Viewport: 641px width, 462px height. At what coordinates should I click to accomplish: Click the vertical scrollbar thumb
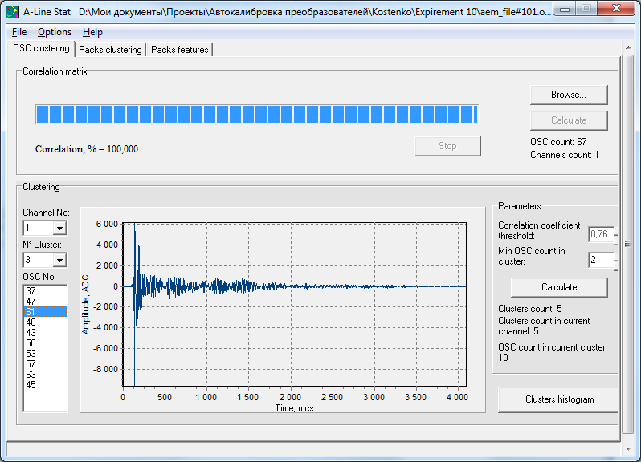(627, 244)
